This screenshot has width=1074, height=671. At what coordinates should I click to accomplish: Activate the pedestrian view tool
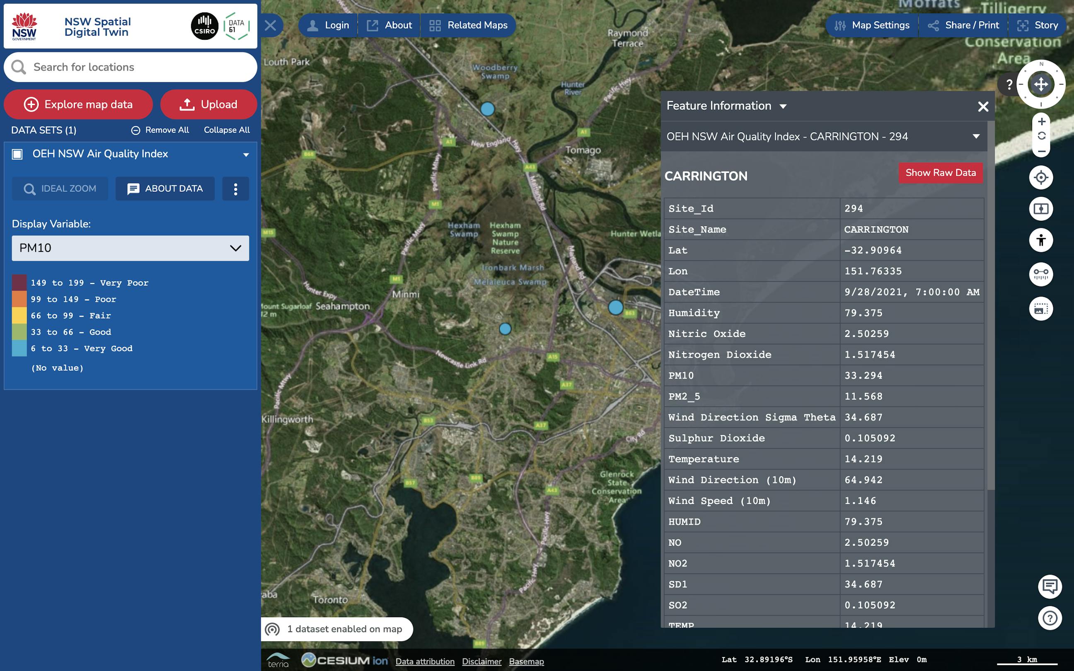click(1042, 240)
